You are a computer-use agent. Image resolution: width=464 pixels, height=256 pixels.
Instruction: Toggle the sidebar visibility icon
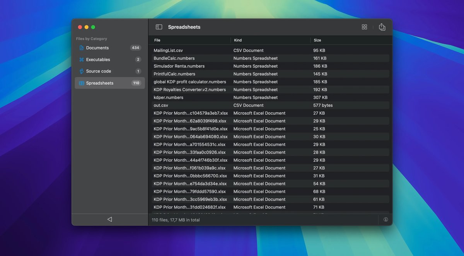click(159, 27)
